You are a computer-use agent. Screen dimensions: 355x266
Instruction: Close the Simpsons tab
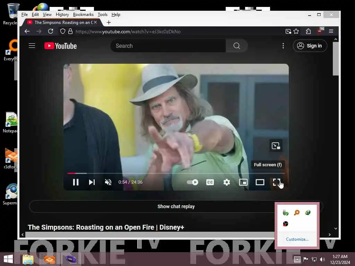pyautogui.click(x=95, y=23)
